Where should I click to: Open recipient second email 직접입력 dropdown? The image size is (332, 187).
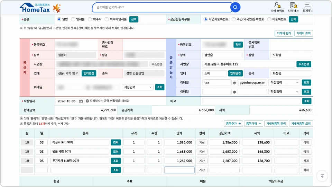pyautogui.click(x=284, y=91)
